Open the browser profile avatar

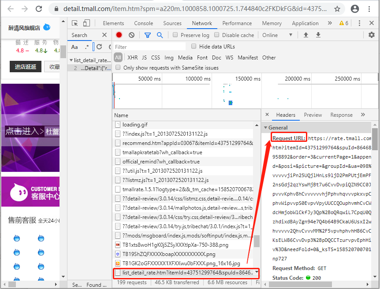355,9
